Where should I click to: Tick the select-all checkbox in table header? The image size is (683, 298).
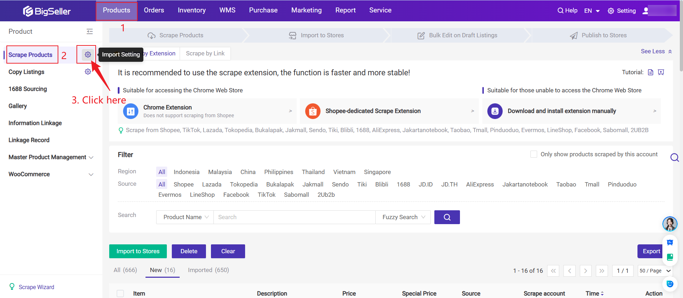point(121,294)
